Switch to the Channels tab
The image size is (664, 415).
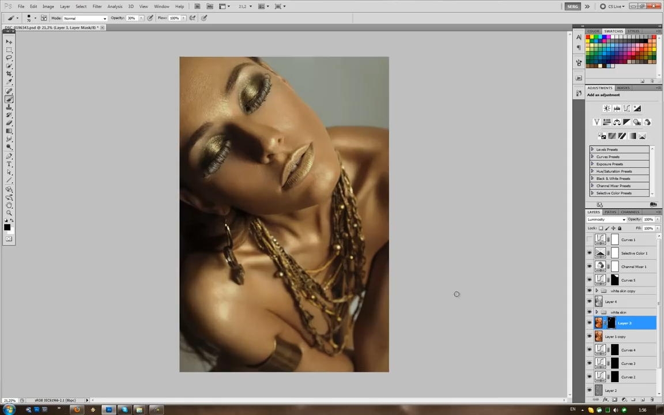pyautogui.click(x=630, y=212)
